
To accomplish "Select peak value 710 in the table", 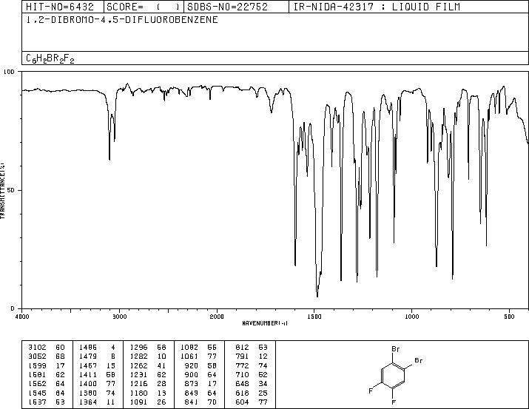I will click(x=242, y=374).
